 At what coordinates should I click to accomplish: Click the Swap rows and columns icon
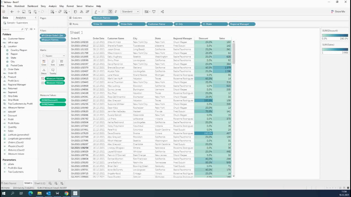pyautogui.click(x=75, y=11)
